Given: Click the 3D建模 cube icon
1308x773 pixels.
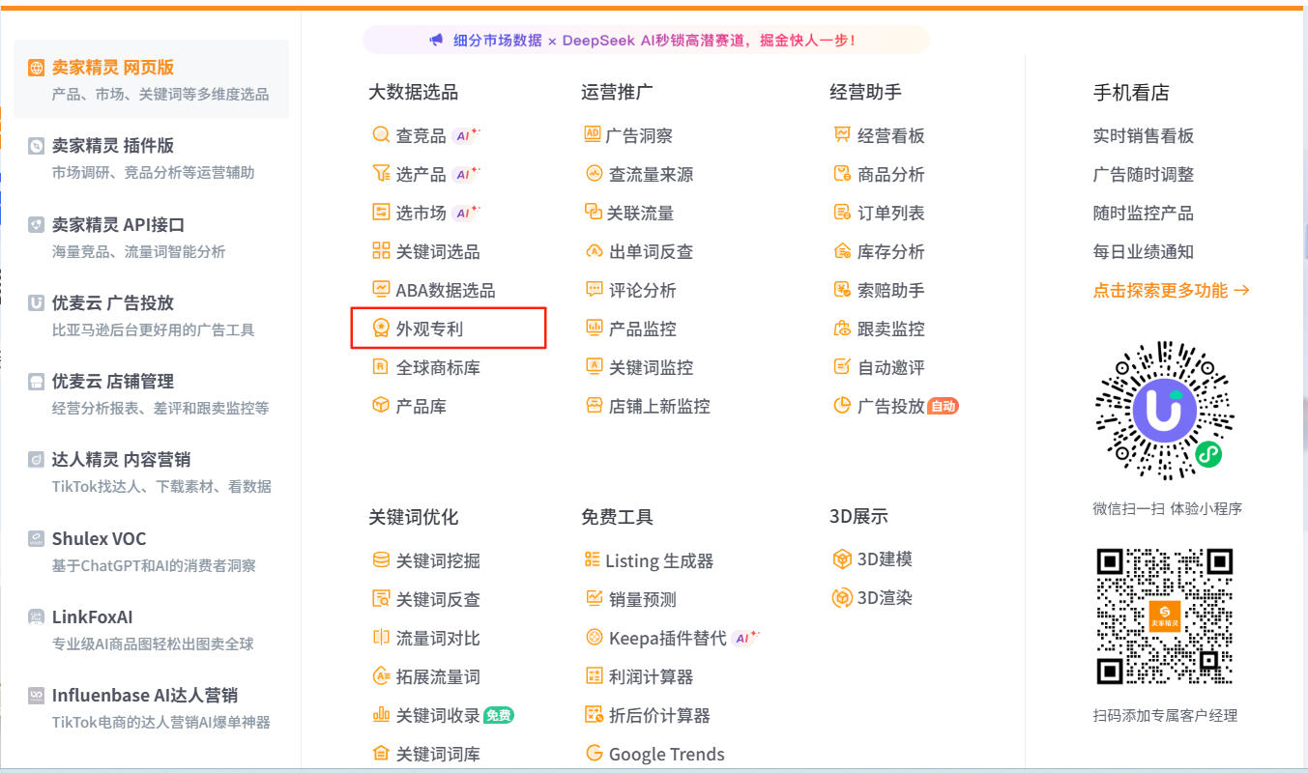Looking at the screenshot, I should click(x=842, y=559).
